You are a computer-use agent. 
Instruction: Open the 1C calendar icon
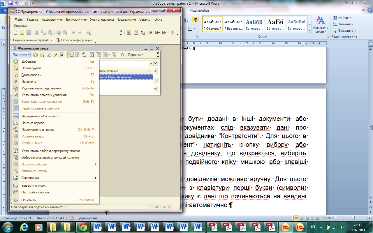click(136, 33)
